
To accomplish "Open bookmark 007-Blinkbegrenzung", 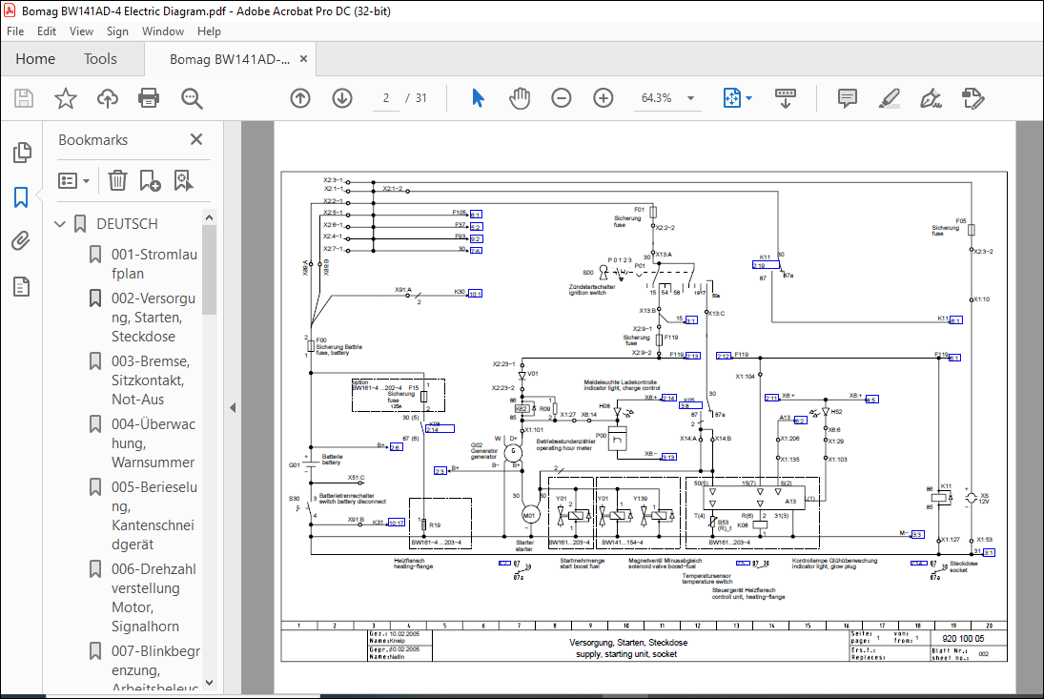I will point(155,669).
